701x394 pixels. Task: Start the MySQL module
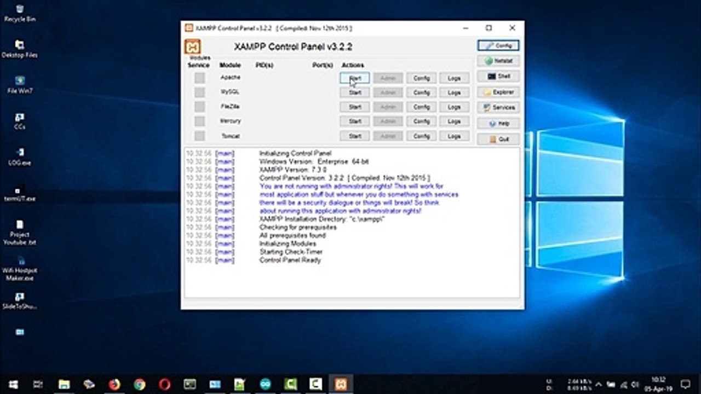point(355,92)
